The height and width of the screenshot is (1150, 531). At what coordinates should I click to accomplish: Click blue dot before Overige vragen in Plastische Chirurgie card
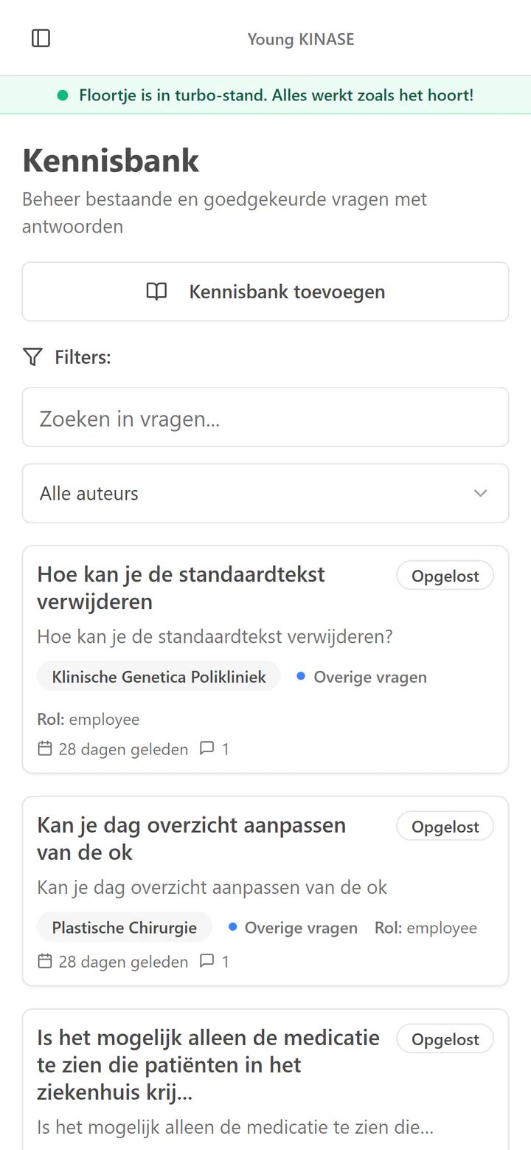coord(232,927)
